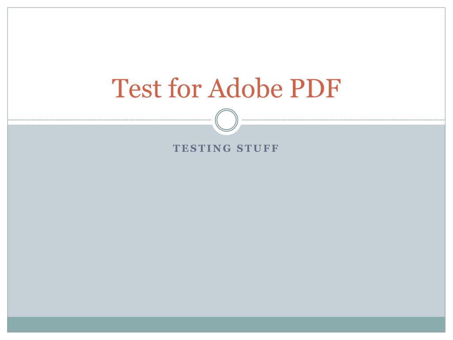Click the slide's left border line

[x=7, y=170]
